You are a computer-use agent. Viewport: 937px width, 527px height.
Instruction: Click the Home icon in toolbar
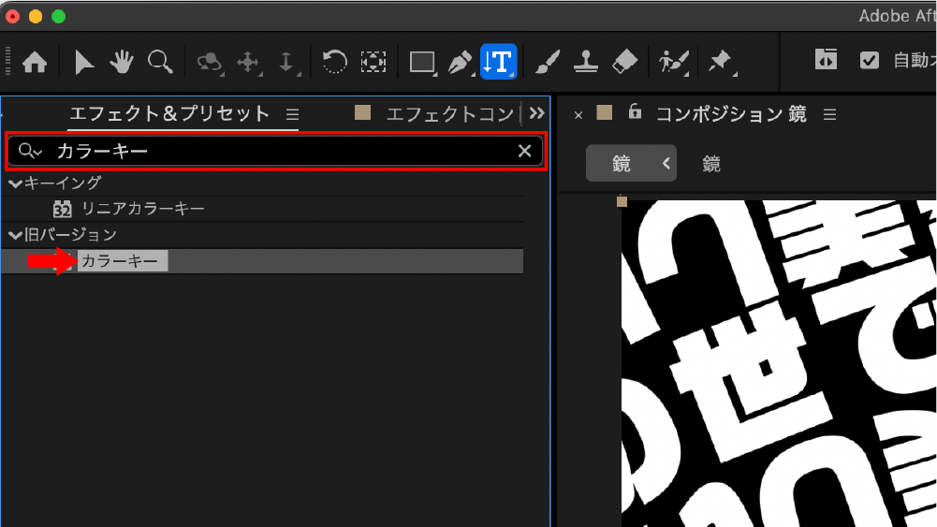[x=35, y=62]
